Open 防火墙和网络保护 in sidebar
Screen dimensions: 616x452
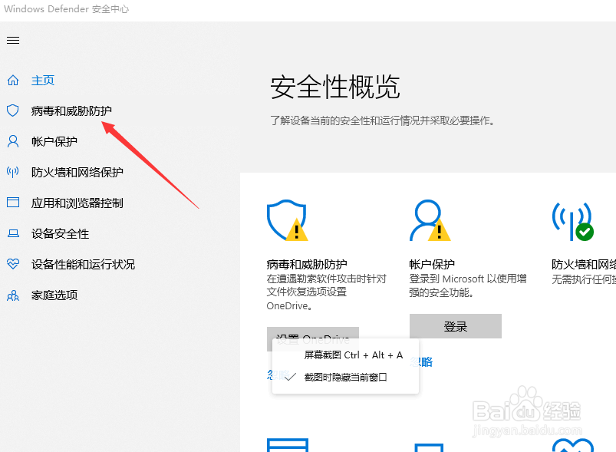coord(77,172)
